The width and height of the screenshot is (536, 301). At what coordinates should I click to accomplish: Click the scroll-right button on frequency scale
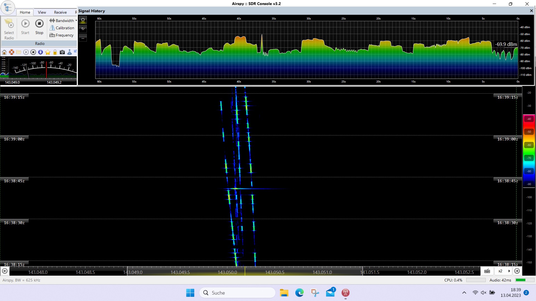(517, 271)
